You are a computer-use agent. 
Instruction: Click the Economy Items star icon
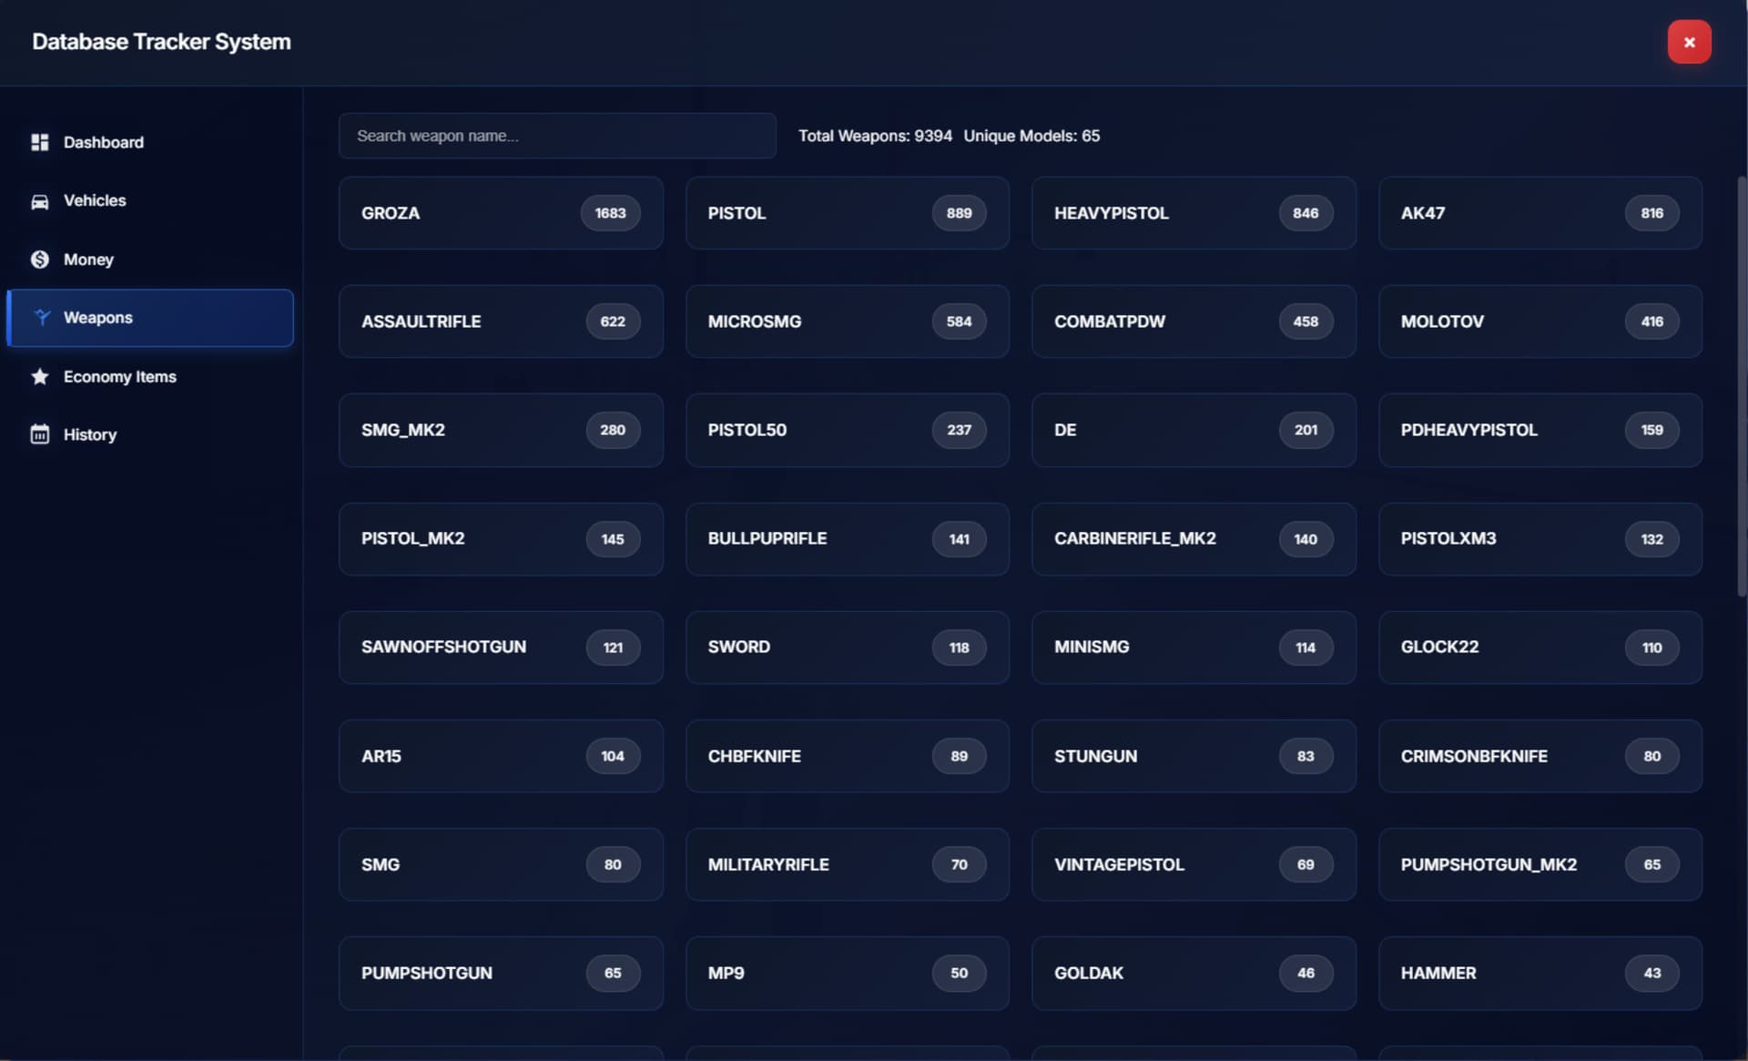[39, 376]
